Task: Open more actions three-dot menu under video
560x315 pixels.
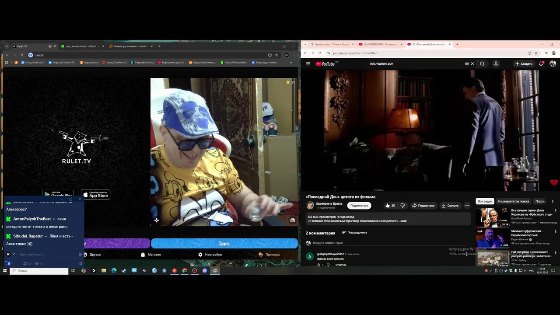Action: pos(467,206)
